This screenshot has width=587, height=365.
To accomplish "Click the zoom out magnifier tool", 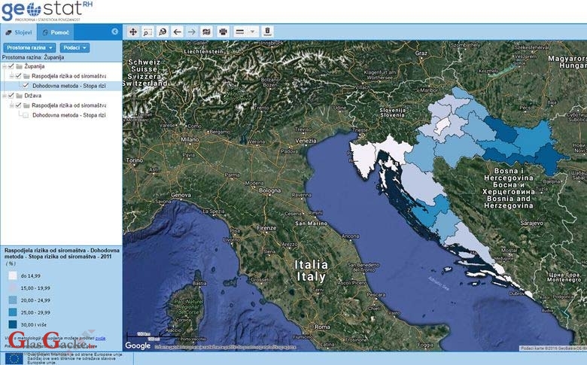I will (163, 32).
